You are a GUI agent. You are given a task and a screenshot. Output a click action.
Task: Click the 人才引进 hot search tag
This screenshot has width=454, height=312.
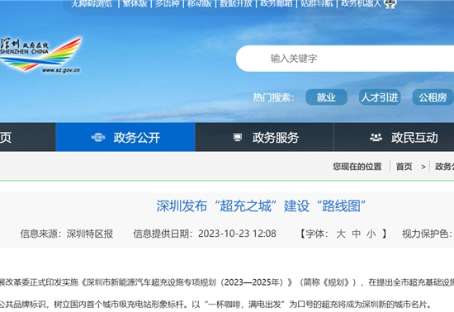[x=380, y=97]
